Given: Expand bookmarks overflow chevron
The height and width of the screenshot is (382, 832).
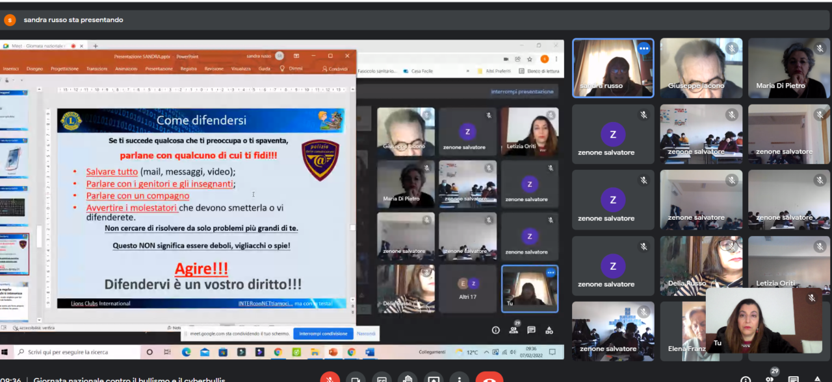Looking at the screenshot, I should [x=469, y=71].
